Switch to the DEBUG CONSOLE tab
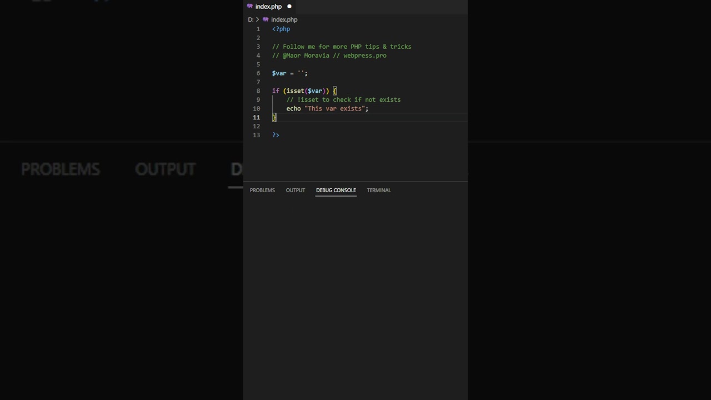 pos(336,190)
